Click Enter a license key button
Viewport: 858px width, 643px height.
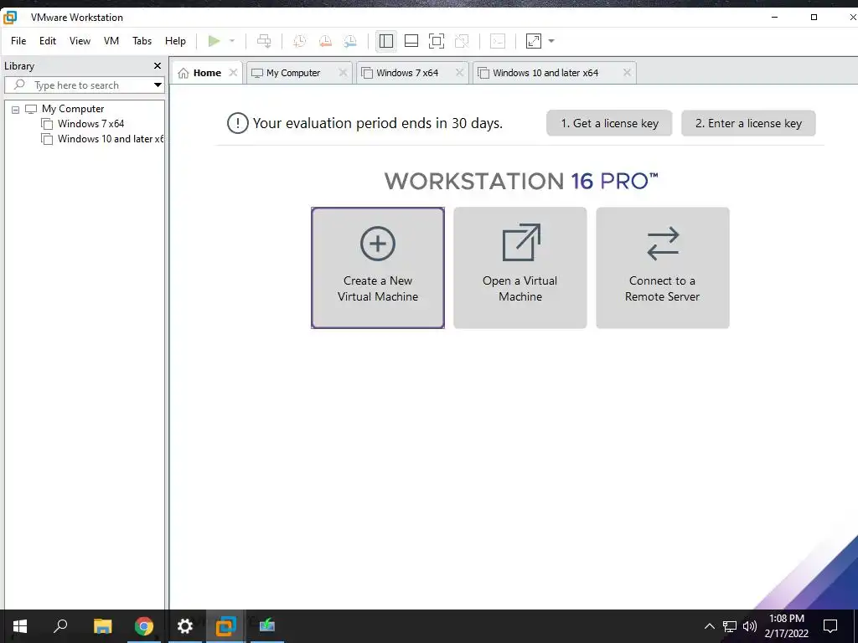748,124
